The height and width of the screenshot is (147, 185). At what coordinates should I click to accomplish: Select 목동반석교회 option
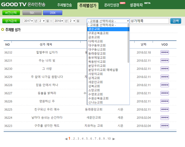pyautogui.click(x=107, y=62)
